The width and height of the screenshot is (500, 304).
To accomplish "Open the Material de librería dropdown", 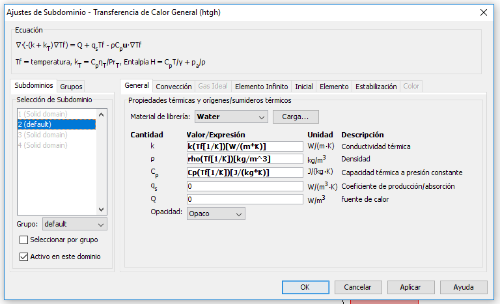I will [231, 117].
